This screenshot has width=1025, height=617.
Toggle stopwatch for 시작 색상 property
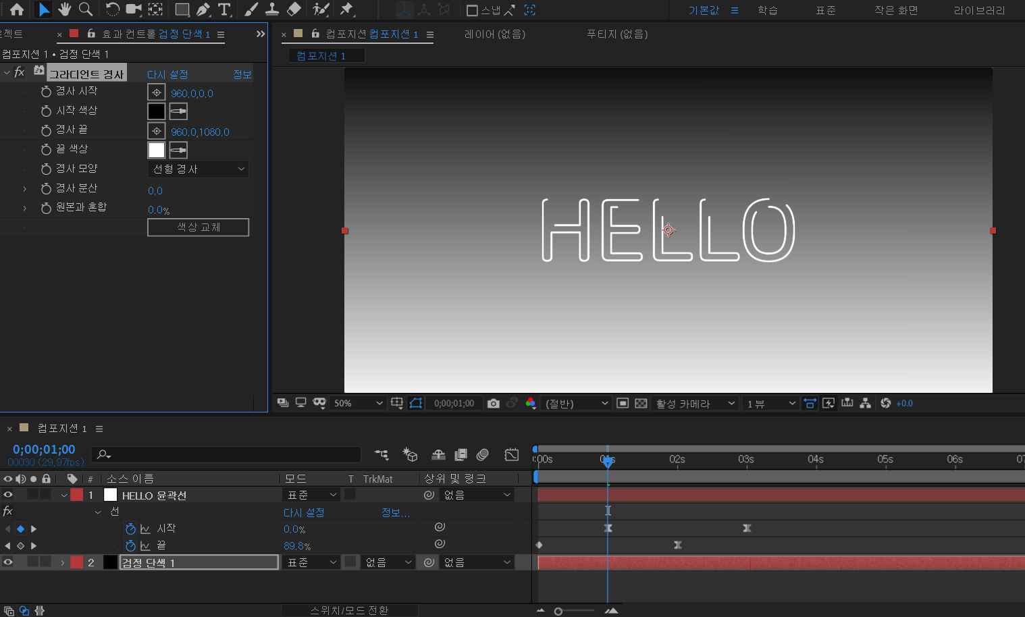[x=46, y=111]
